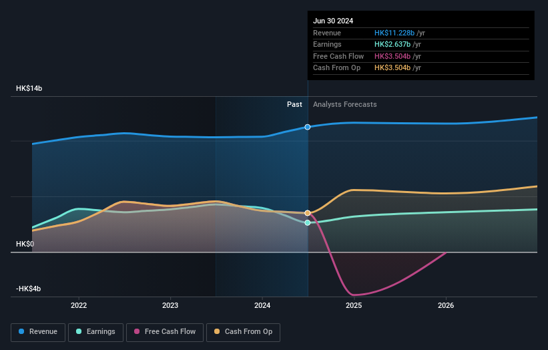
Task: Click the HK$11.228b revenue value in tooltip
Action: [x=394, y=33]
